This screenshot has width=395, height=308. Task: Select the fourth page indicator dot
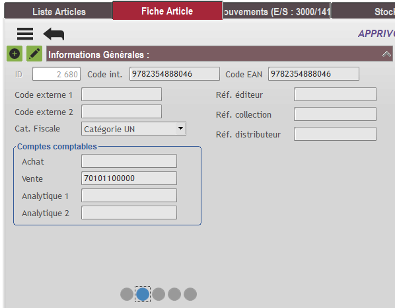coord(174,294)
